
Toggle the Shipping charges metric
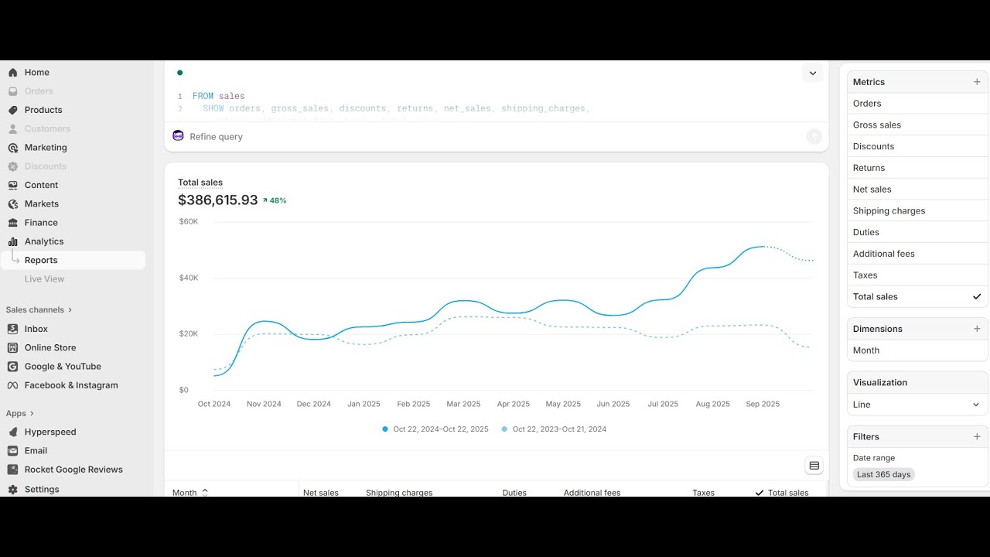917,211
